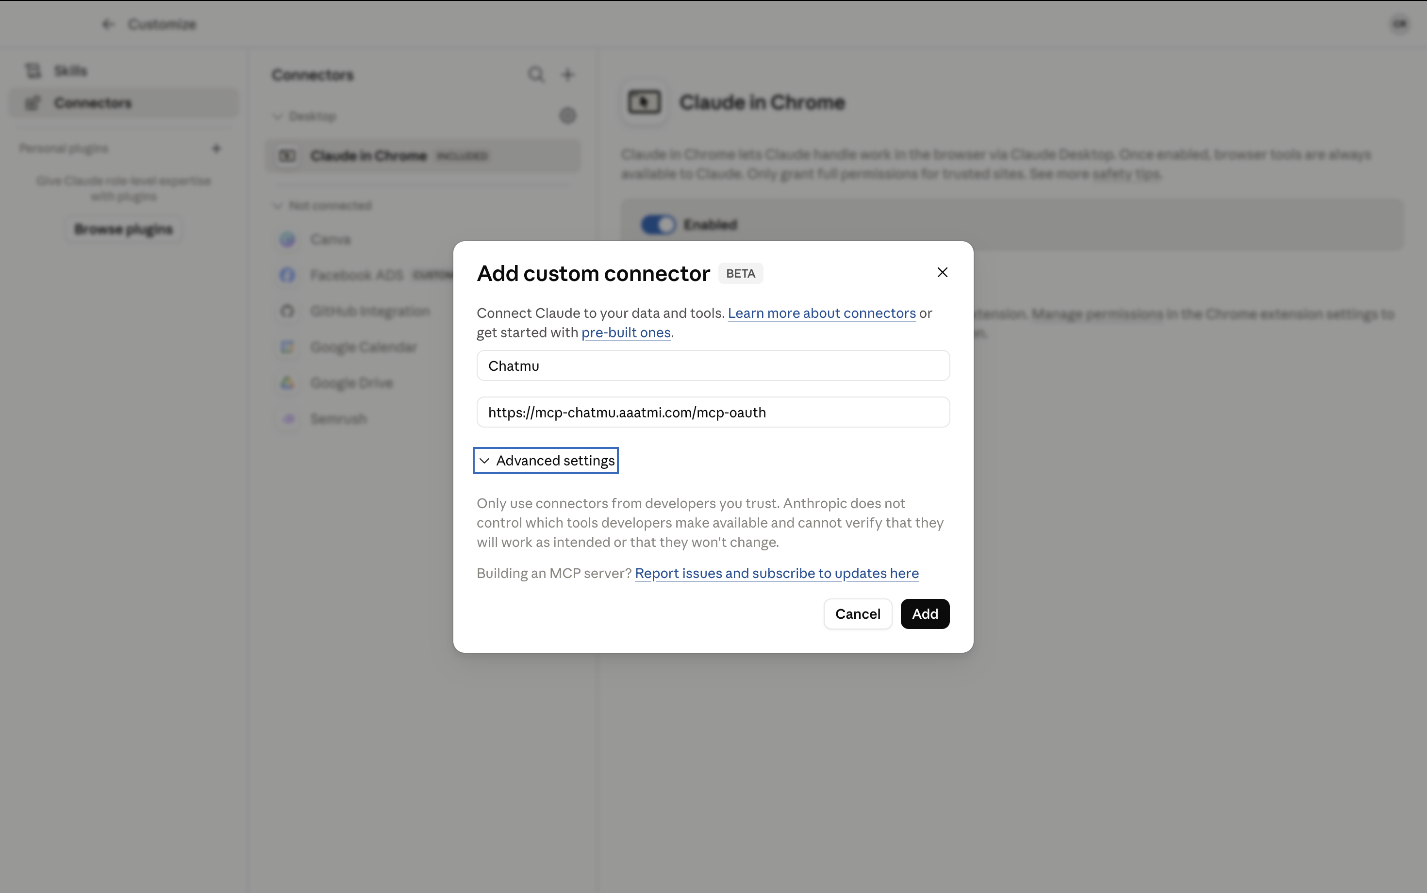The width and height of the screenshot is (1427, 893).
Task: Follow the pre-built ones link
Action: [x=626, y=332]
